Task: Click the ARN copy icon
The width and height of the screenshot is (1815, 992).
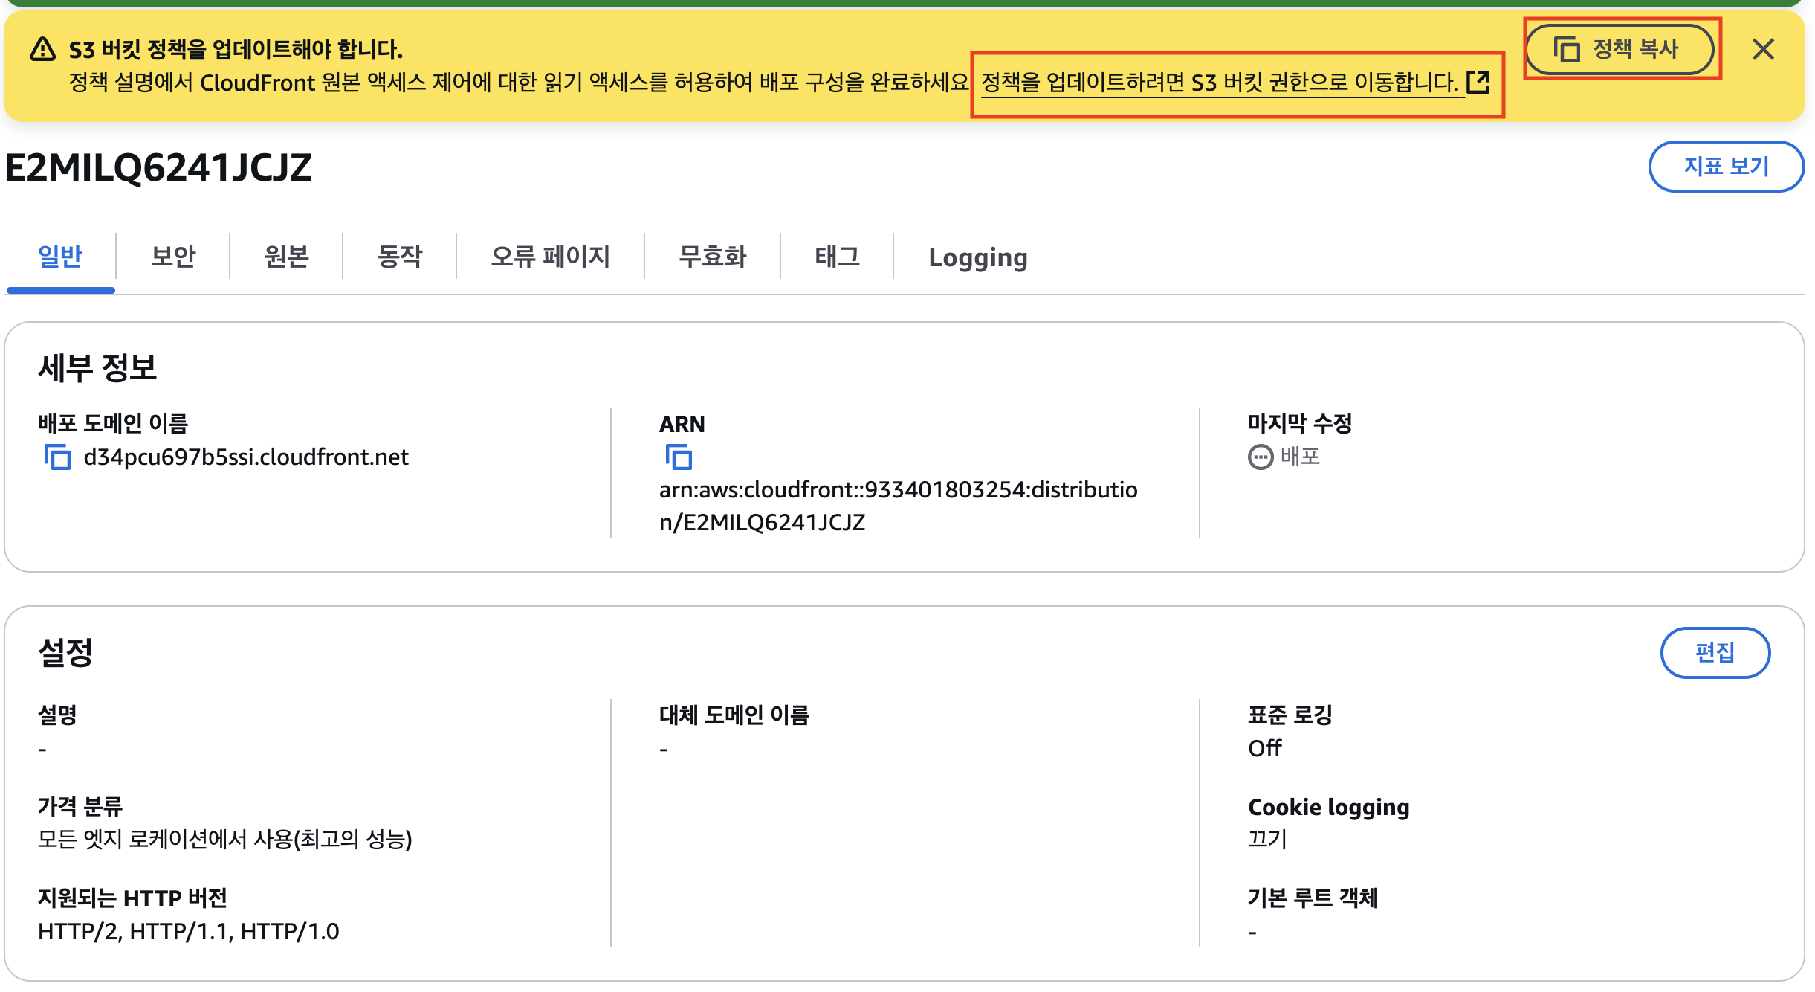Action: (678, 457)
